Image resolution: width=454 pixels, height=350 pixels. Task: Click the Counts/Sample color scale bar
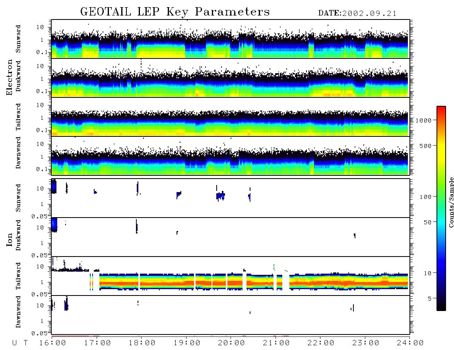[441, 208]
